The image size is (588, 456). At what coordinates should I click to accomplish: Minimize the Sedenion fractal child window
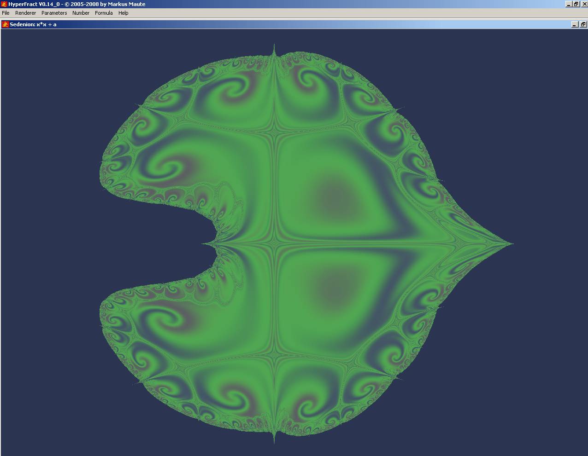pos(575,24)
